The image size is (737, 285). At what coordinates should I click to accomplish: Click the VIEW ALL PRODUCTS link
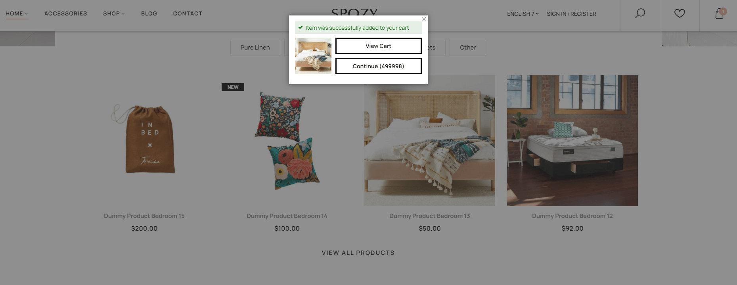(358, 253)
